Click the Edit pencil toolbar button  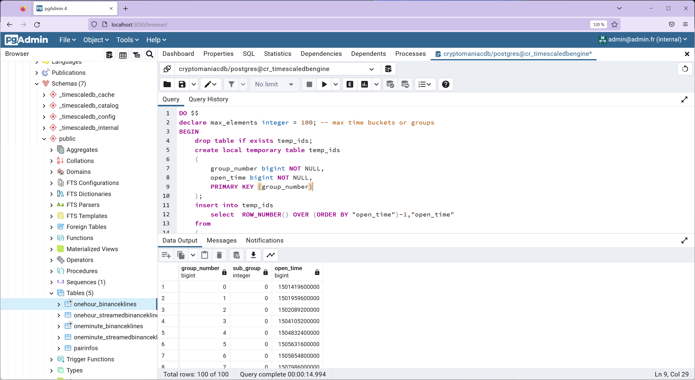pos(211,84)
